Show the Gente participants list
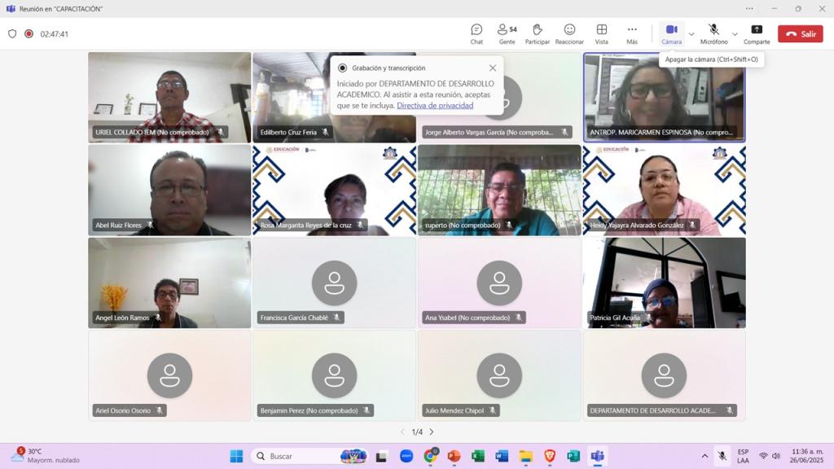This screenshot has height=469, width=834. coord(507,33)
